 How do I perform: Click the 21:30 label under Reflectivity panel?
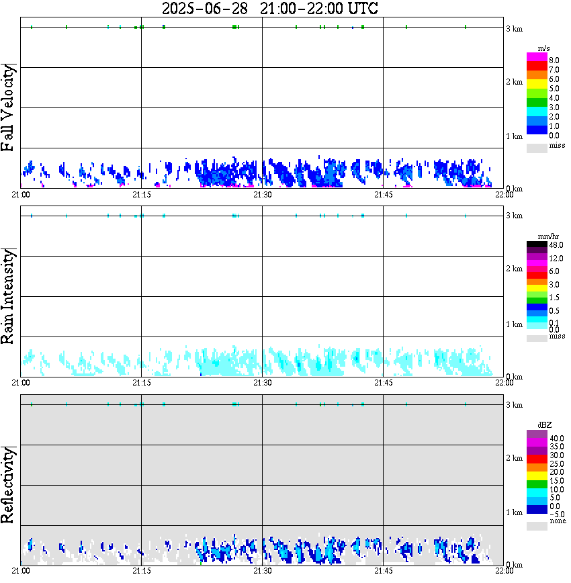(x=263, y=571)
